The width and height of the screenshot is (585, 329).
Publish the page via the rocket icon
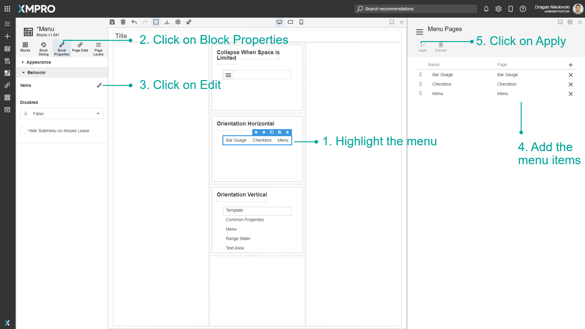click(189, 22)
